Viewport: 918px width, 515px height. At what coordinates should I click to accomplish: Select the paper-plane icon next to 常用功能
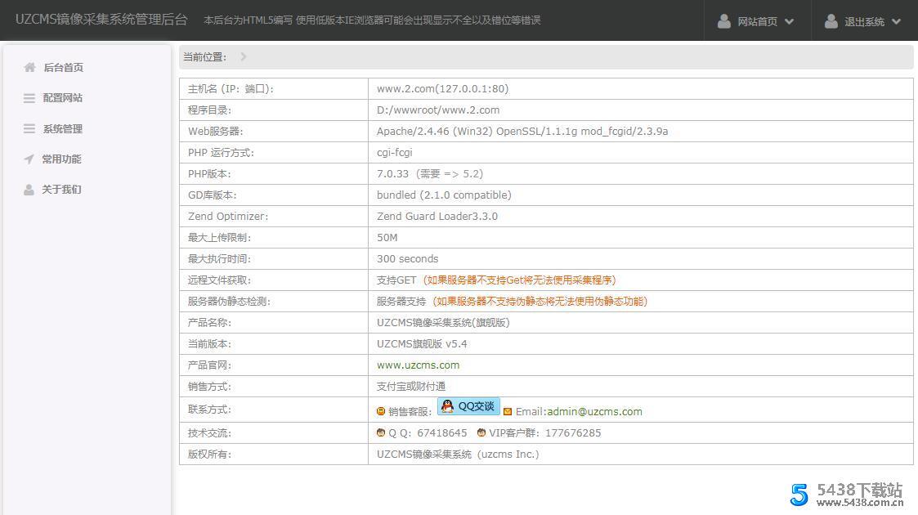(28, 159)
